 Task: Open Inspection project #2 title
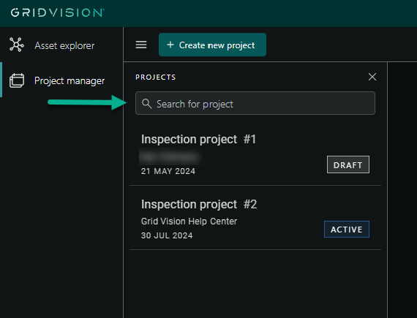(x=199, y=204)
